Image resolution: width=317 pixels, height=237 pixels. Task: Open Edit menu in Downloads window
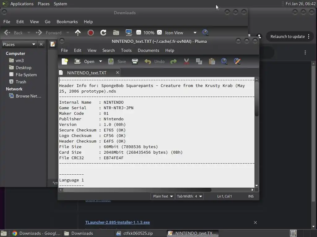[20, 22]
